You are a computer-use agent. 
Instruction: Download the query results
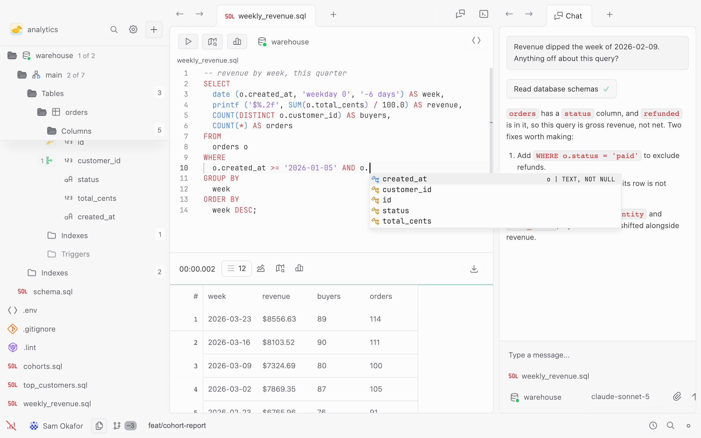coord(474,269)
